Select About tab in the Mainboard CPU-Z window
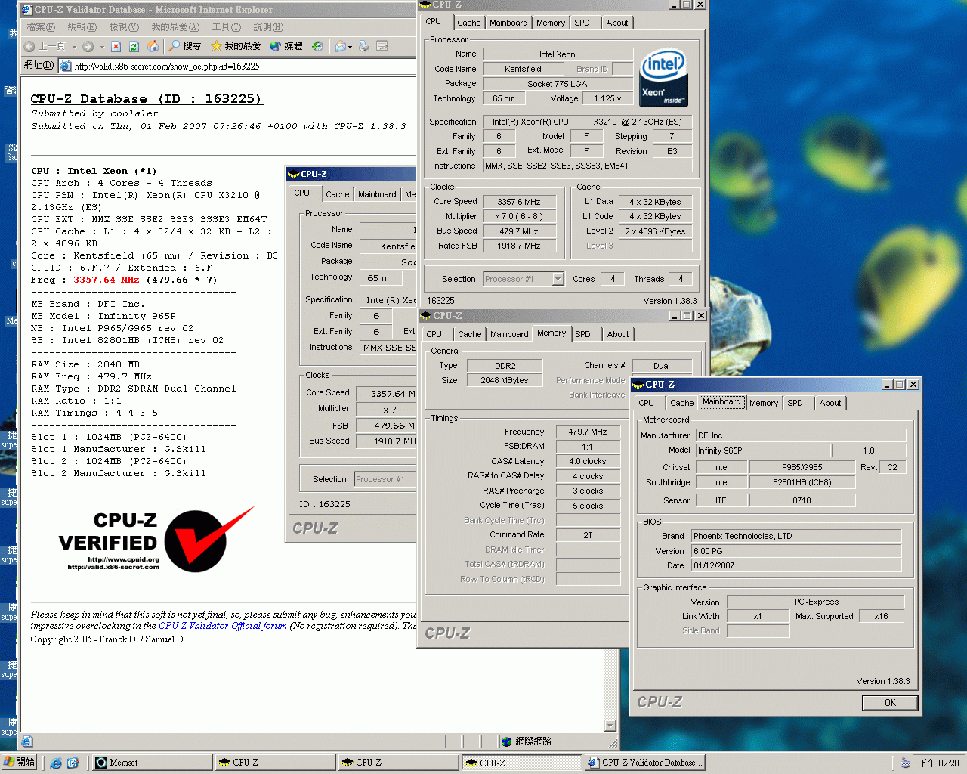The image size is (967, 774). pyautogui.click(x=830, y=403)
